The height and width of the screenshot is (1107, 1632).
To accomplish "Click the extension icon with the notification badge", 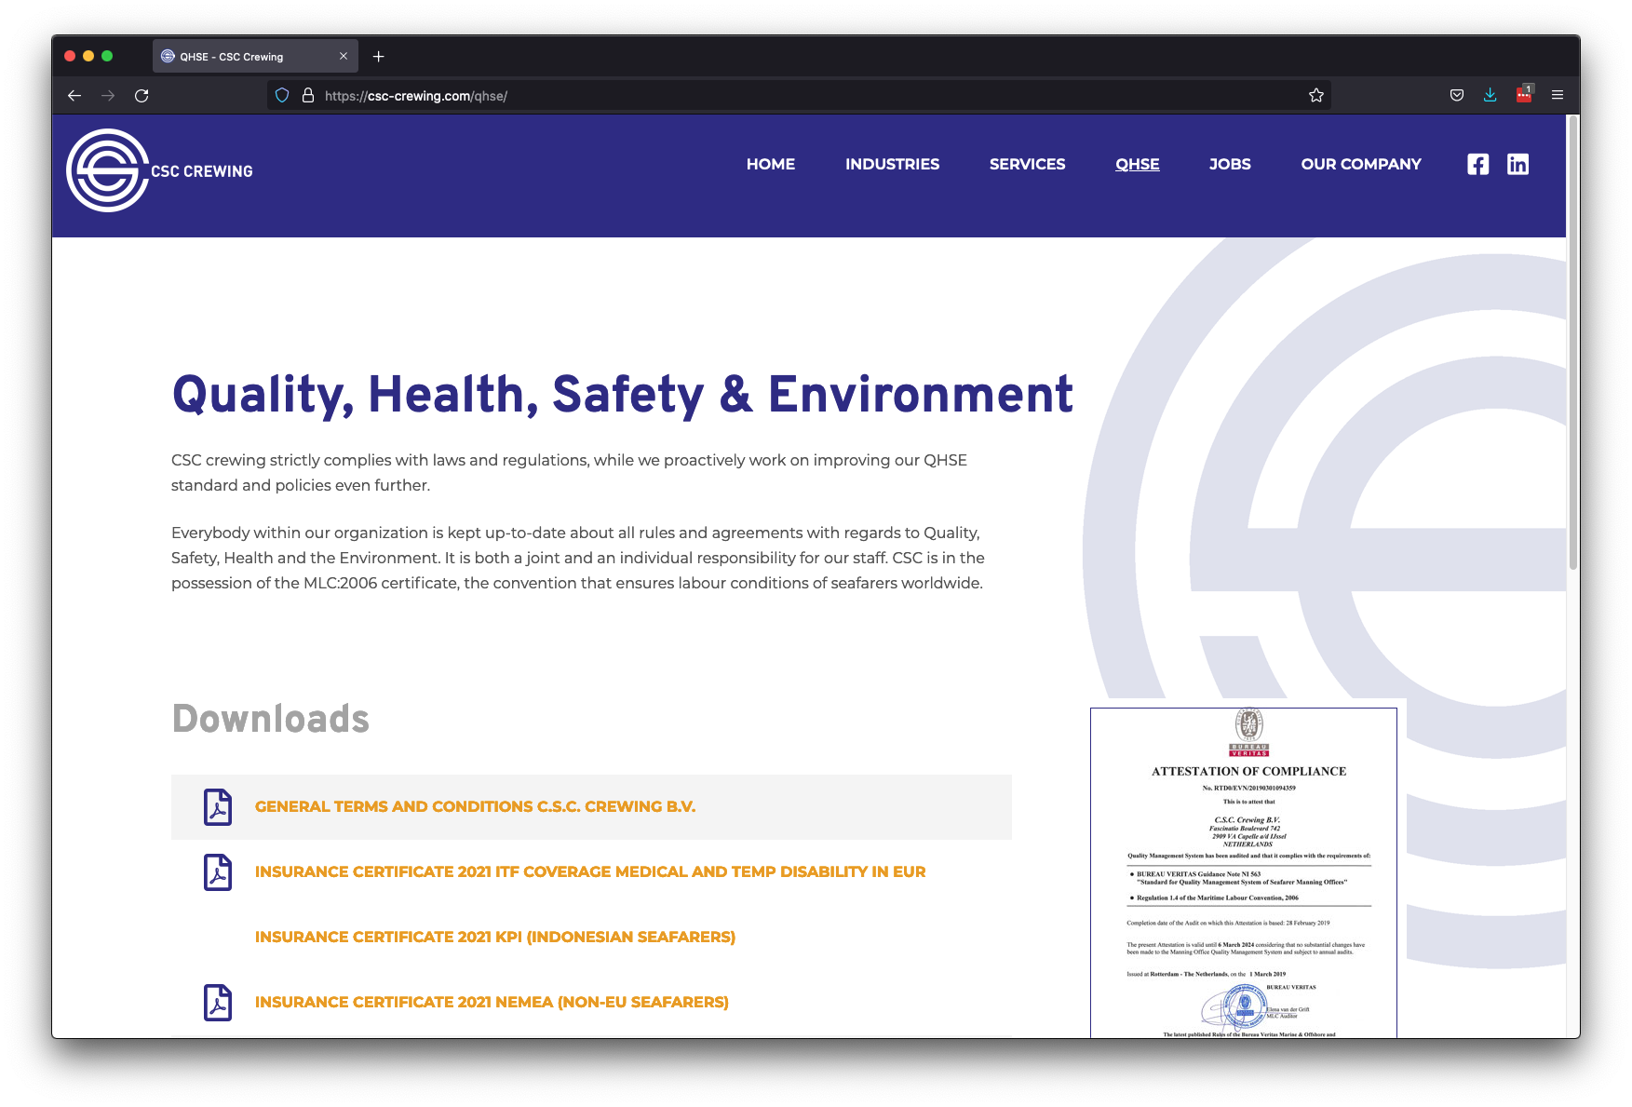I will tap(1523, 95).
